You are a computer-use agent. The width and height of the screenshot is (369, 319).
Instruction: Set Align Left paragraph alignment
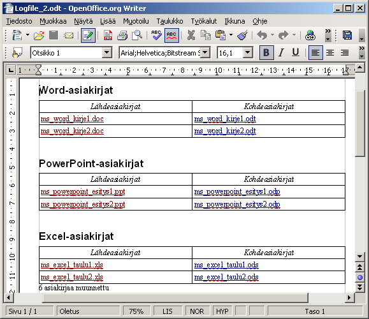pyautogui.click(x=315, y=52)
